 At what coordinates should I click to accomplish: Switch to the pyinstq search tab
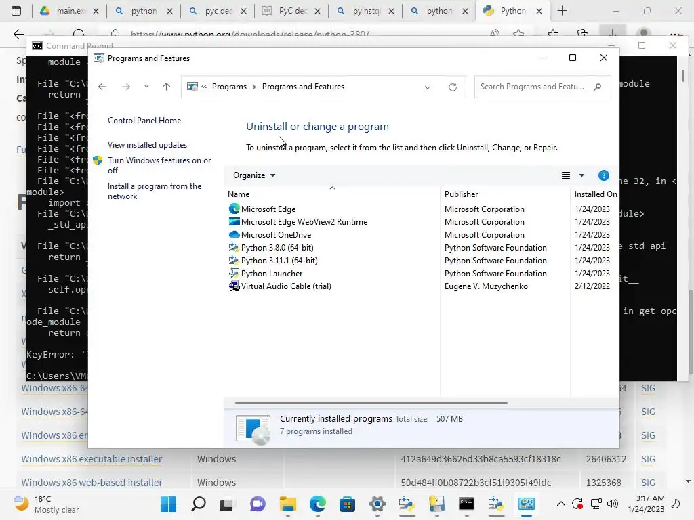pos(365,11)
